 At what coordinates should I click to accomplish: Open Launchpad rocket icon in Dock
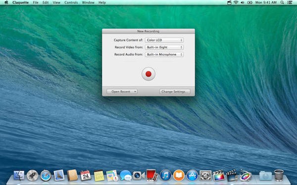(x=32, y=175)
